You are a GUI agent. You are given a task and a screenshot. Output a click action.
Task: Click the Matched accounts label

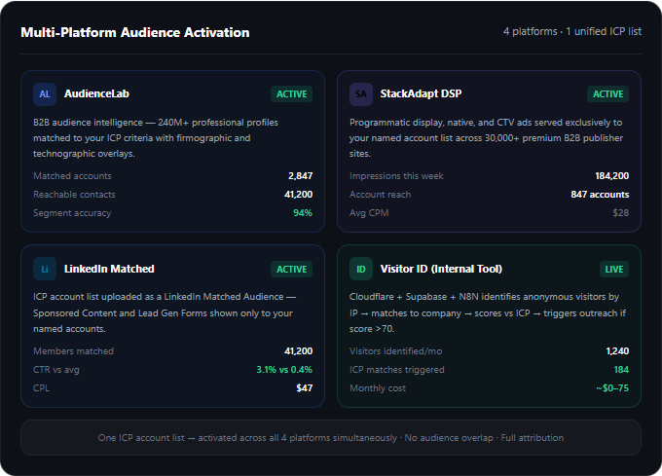click(x=73, y=176)
